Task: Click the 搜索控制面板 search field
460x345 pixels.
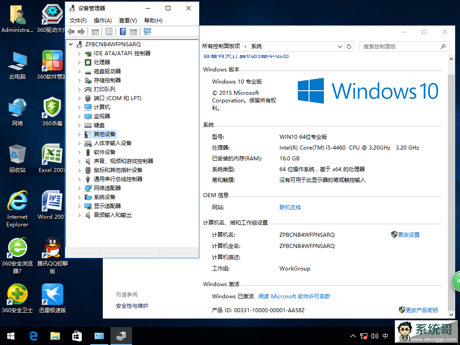Action: tap(404, 46)
